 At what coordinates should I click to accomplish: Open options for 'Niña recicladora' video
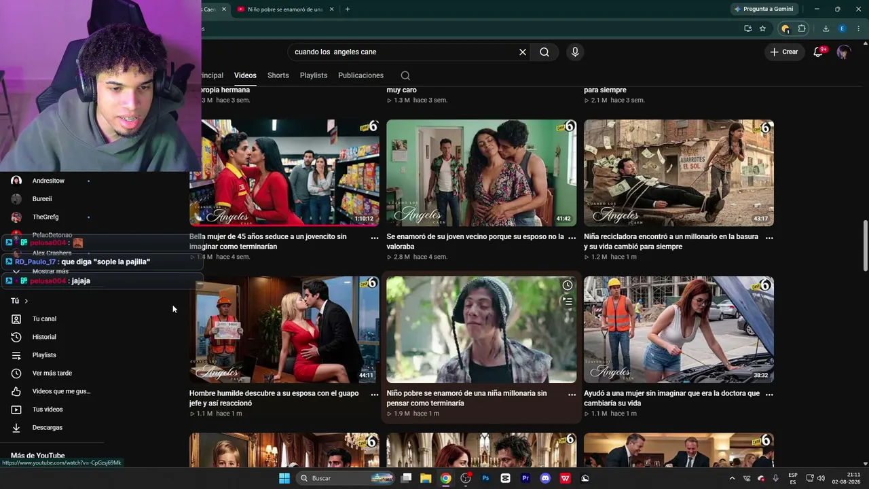769,238
